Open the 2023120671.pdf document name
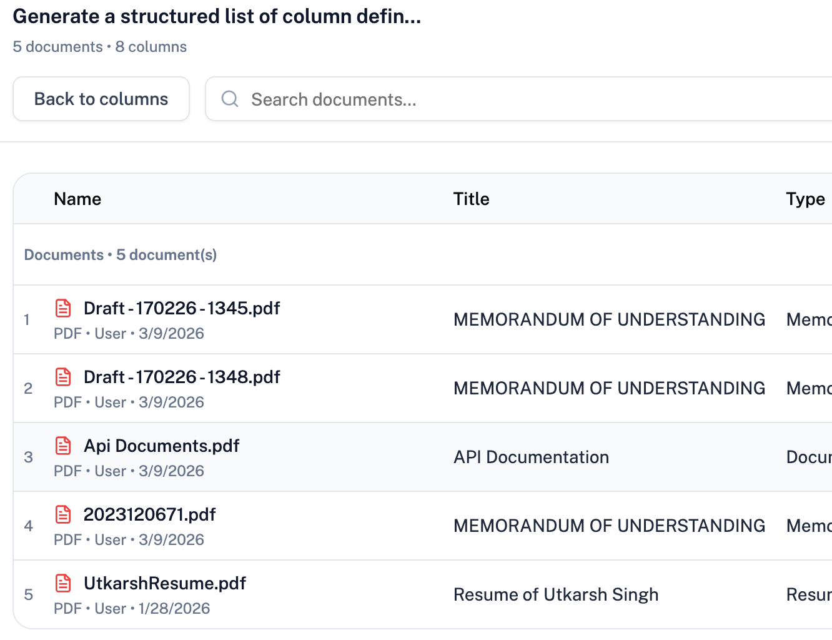 (x=150, y=514)
